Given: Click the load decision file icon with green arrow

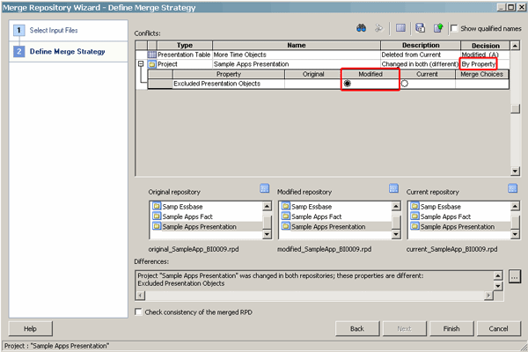Looking at the screenshot, I should (438, 28).
